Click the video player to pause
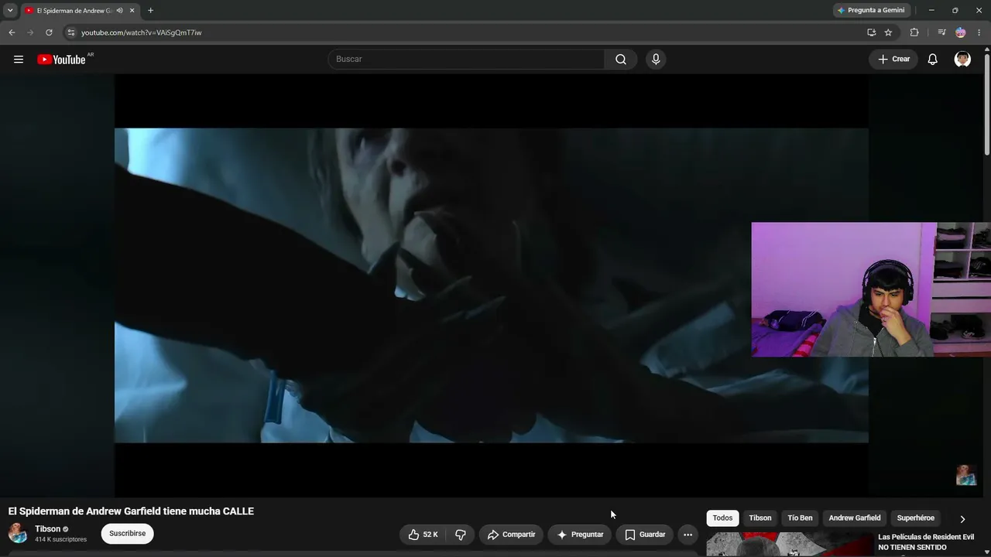This screenshot has height=557, width=991. pos(492,285)
